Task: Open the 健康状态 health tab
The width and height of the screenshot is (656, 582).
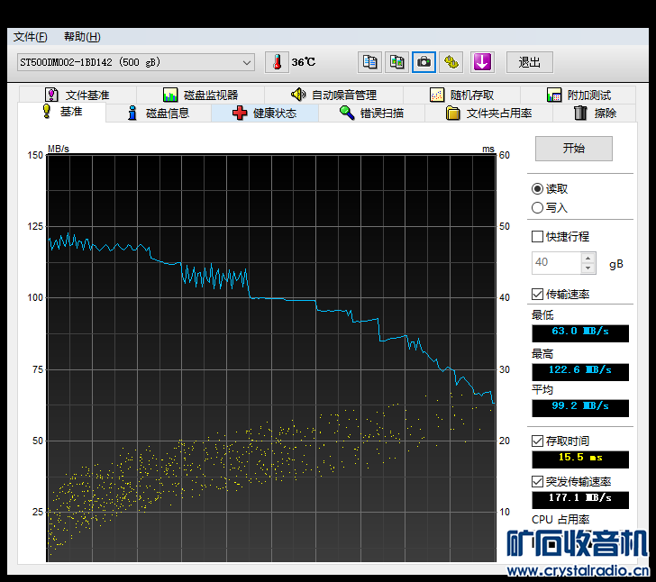Action: [265, 114]
